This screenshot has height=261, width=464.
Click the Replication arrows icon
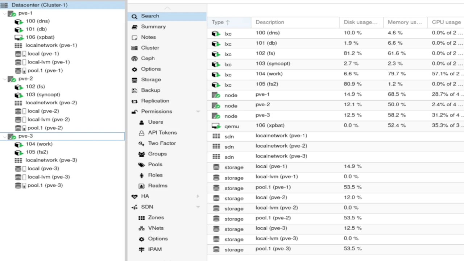pyautogui.click(x=134, y=101)
